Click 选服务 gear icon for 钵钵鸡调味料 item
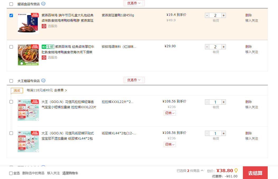Image resolution: width=278 pixels, height=179 pixels. click(x=44, y=58)
